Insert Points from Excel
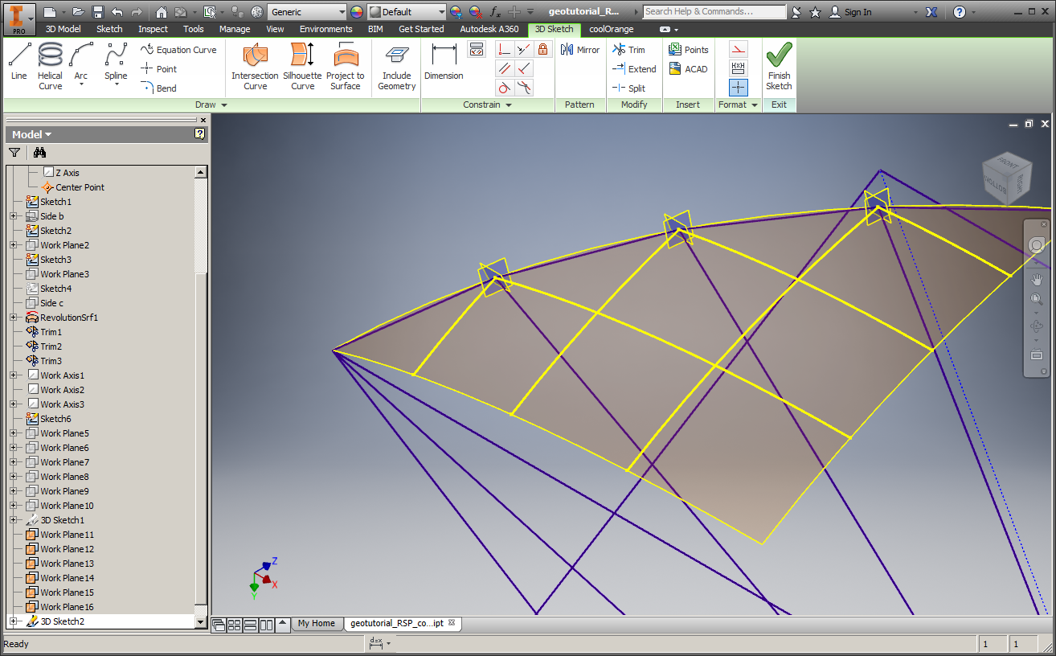The image size is (1056, 656). (x=688, y=50)
